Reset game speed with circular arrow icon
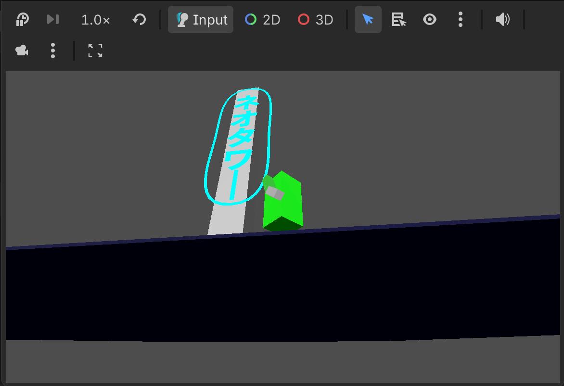Image resolution: width=564 pixels, height=386 pixels. click(139, 19)
